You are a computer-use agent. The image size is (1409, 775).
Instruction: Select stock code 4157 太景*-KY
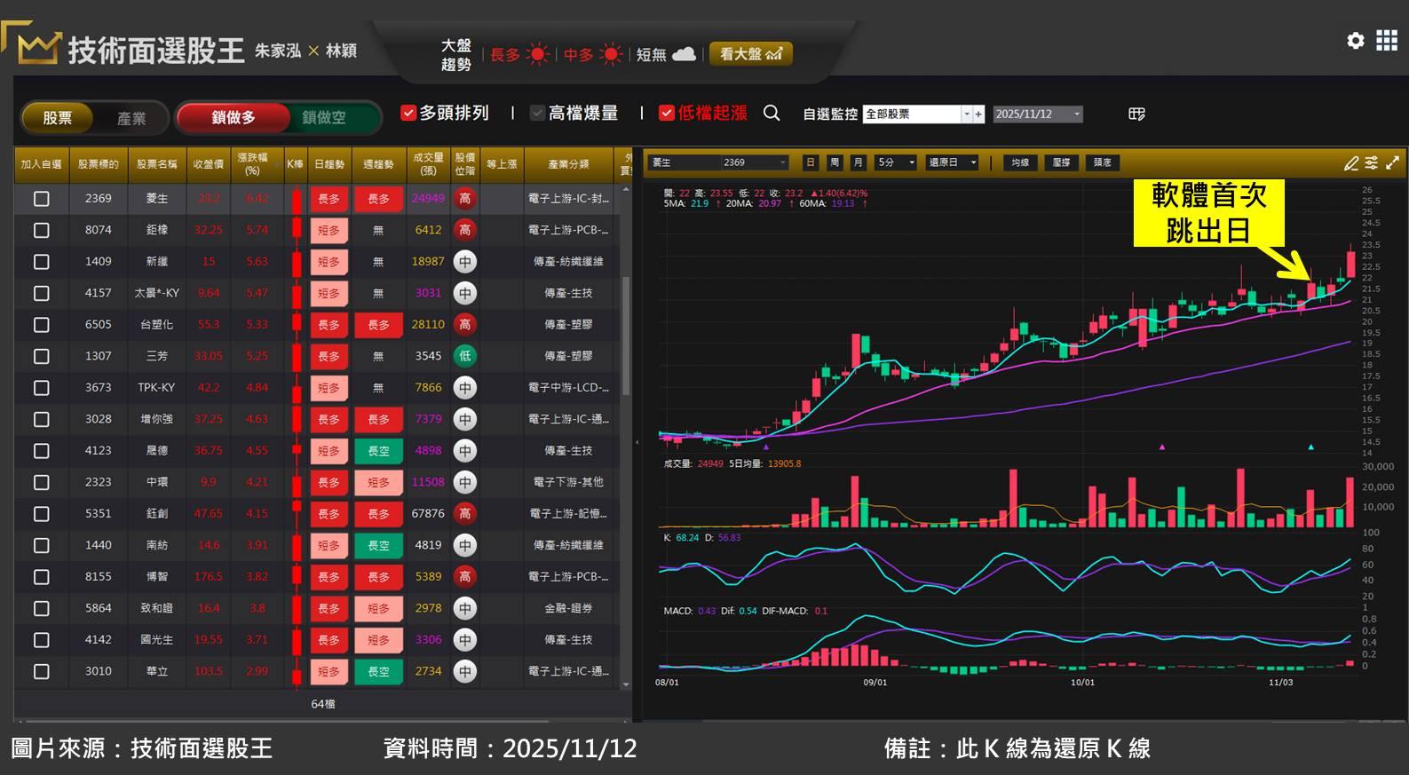pyautogui.click(x=98, y=293)
